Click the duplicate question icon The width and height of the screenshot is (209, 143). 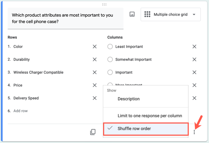[93, 132]
